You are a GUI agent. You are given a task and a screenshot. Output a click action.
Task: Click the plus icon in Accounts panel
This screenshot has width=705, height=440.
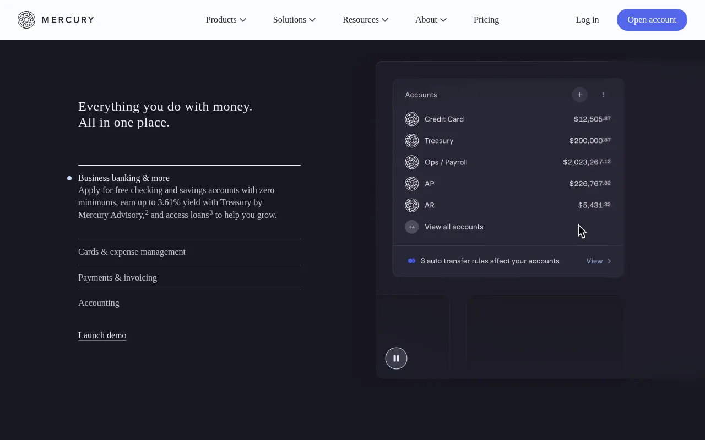(x=579, y=95)
